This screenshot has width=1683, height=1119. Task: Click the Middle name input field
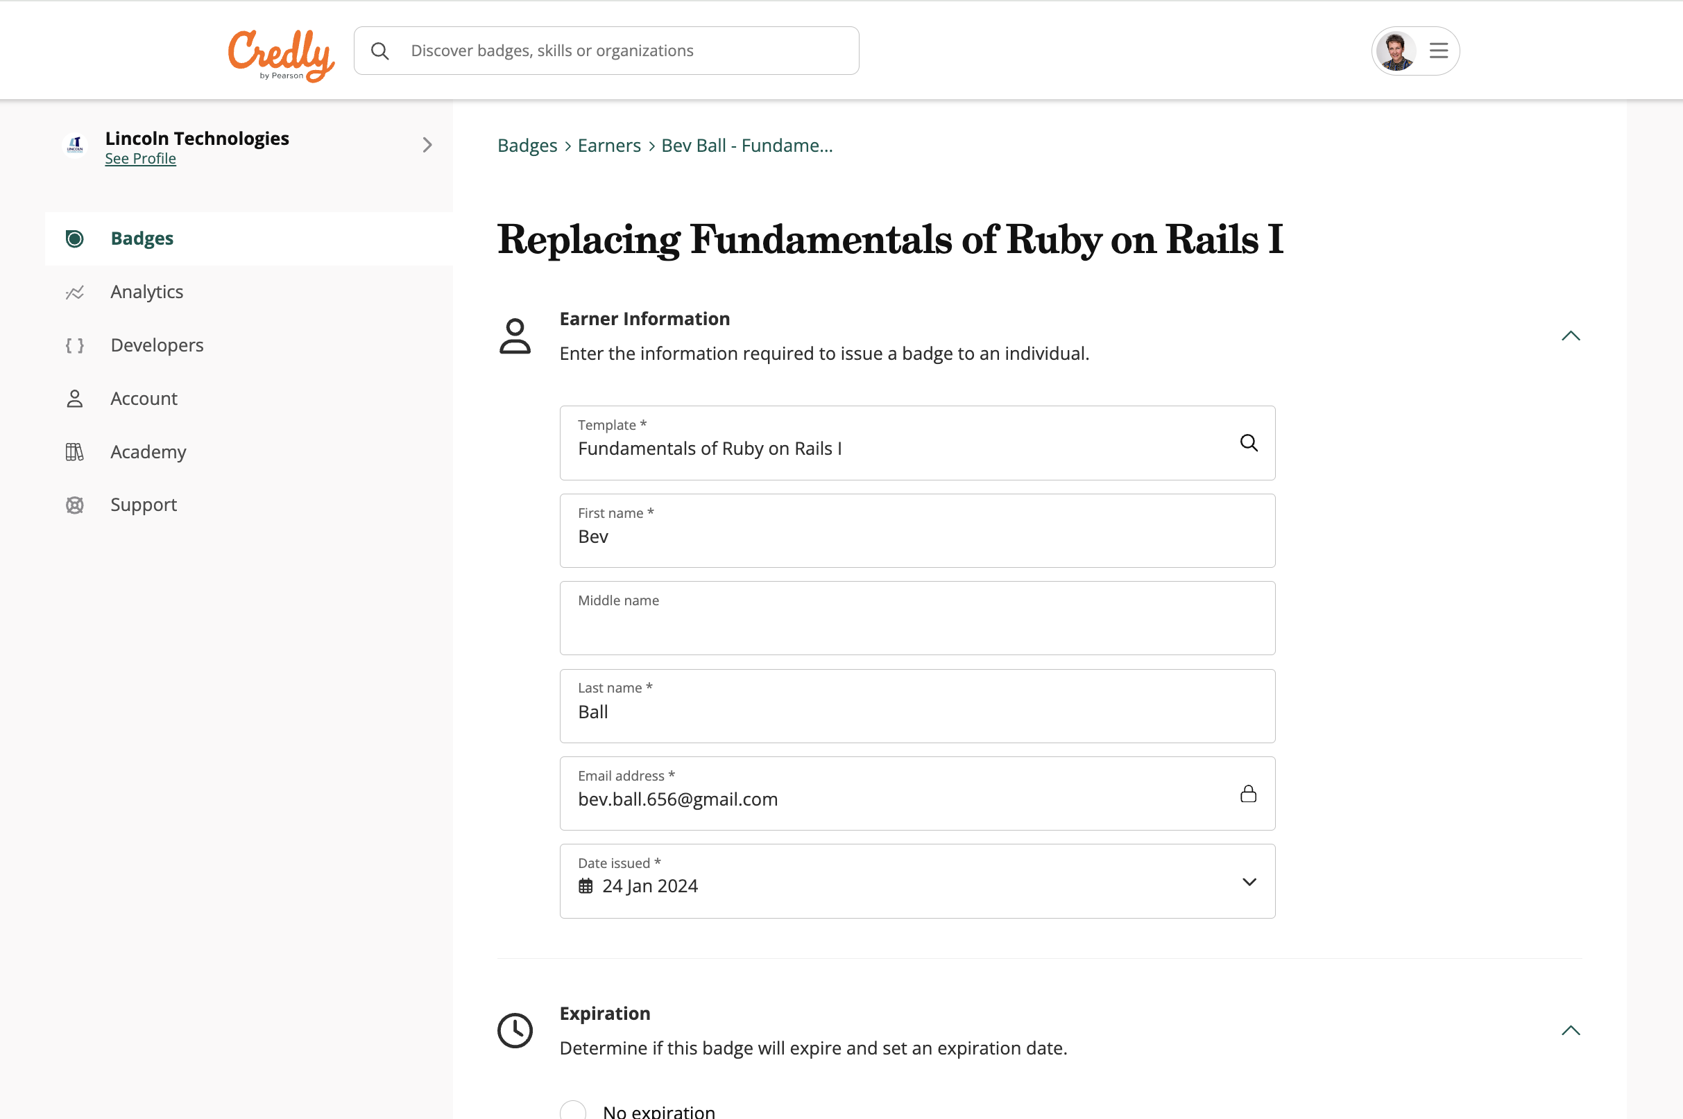[917, 626]
